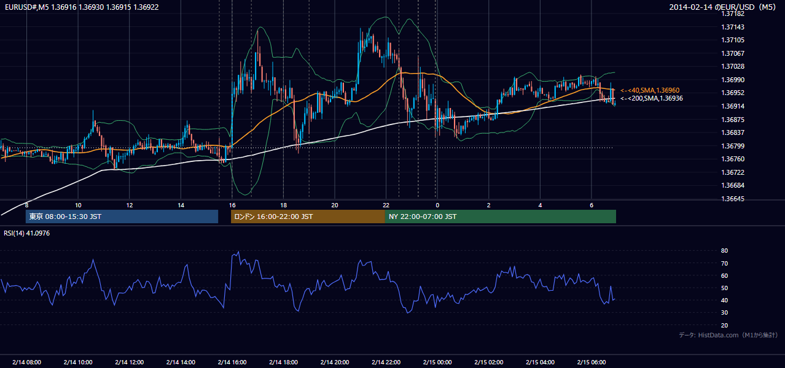Click hour marker 0 under the price chart
The height and width of the screenshot is (368, 785).
(437, 205)
